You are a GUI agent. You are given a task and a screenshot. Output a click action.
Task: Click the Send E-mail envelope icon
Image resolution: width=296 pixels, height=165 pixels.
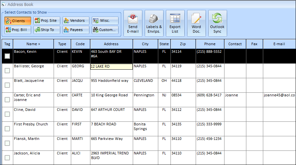click(x=133, y=18)
